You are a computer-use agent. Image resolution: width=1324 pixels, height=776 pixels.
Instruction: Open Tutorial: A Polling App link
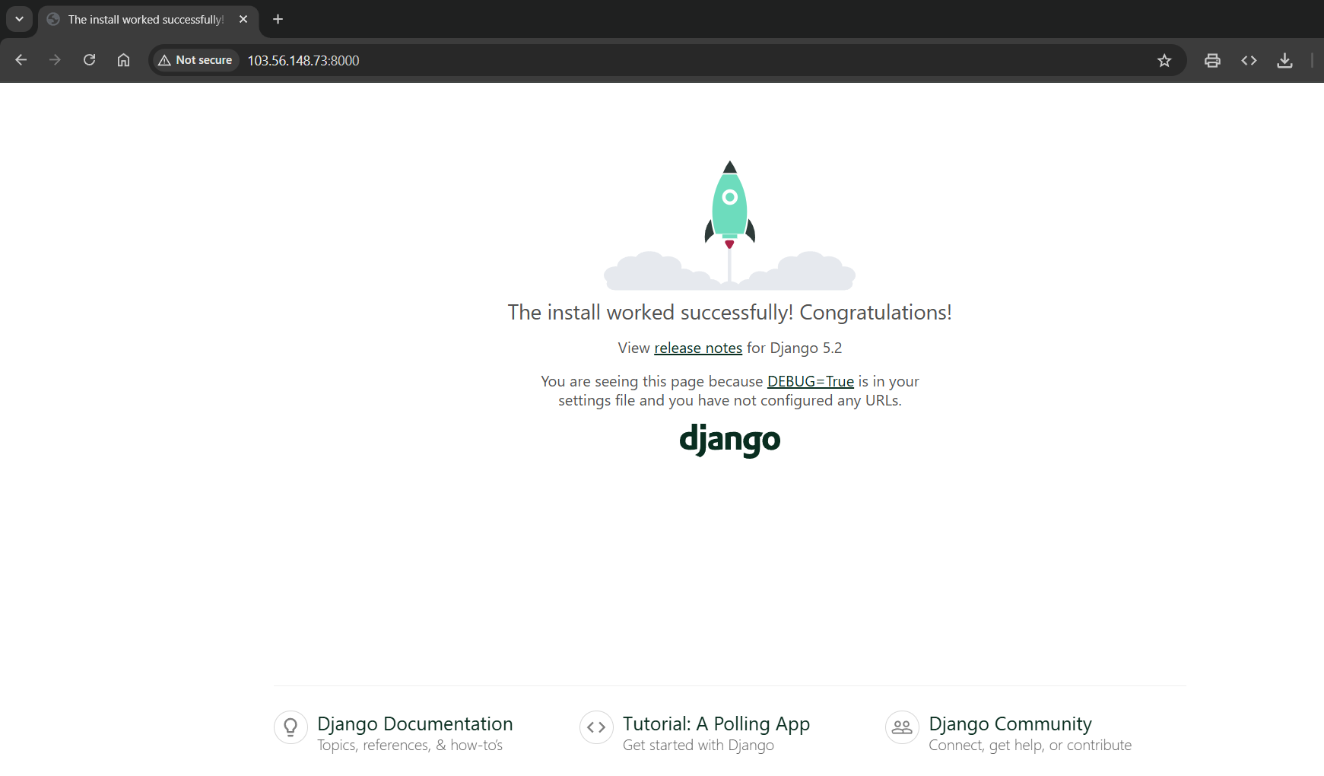pyautogui.click(x=716, y=724)
